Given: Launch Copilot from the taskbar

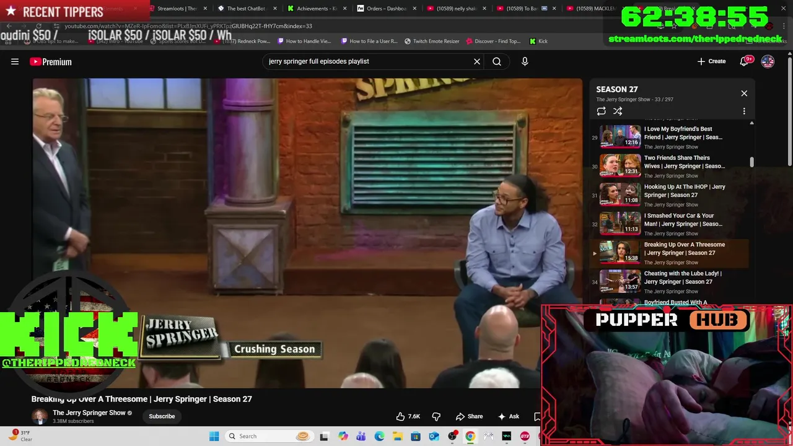Looking at the screenshot, I should click(343, 436).
